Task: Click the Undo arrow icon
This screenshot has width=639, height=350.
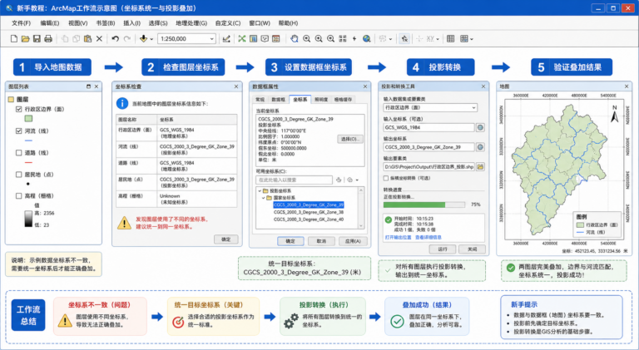Action: (x=116, y=39)
